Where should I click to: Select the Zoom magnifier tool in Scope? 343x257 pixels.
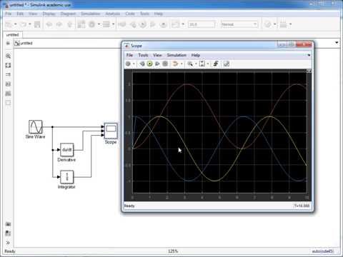pos(190,64)
